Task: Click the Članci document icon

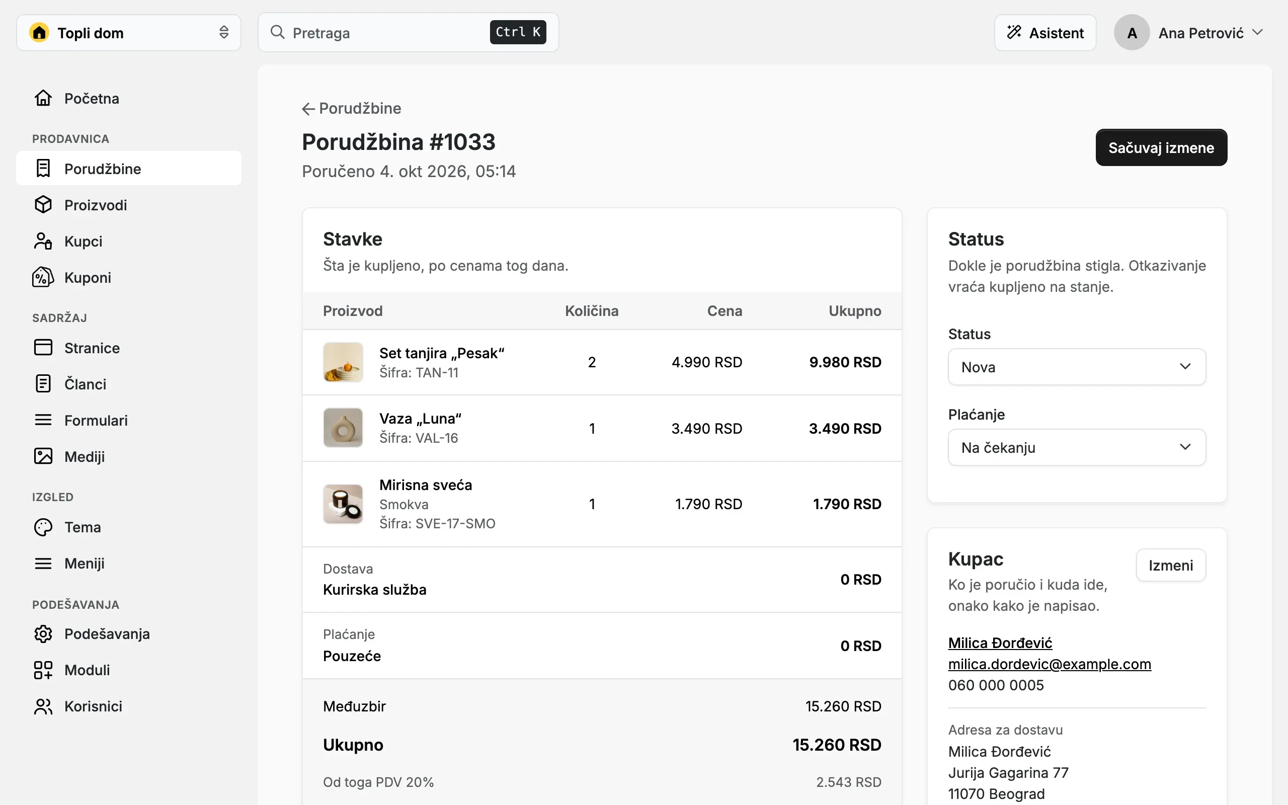Action: point(43,384)
